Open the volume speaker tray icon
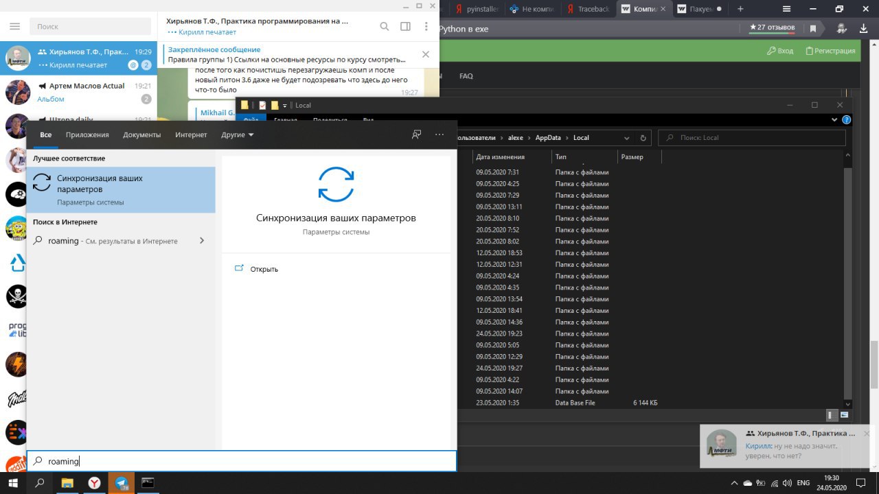The height and width of the screenshot is (494, 879). 786,483
